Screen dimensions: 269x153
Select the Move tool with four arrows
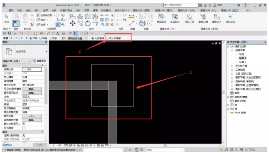[73, 23]
